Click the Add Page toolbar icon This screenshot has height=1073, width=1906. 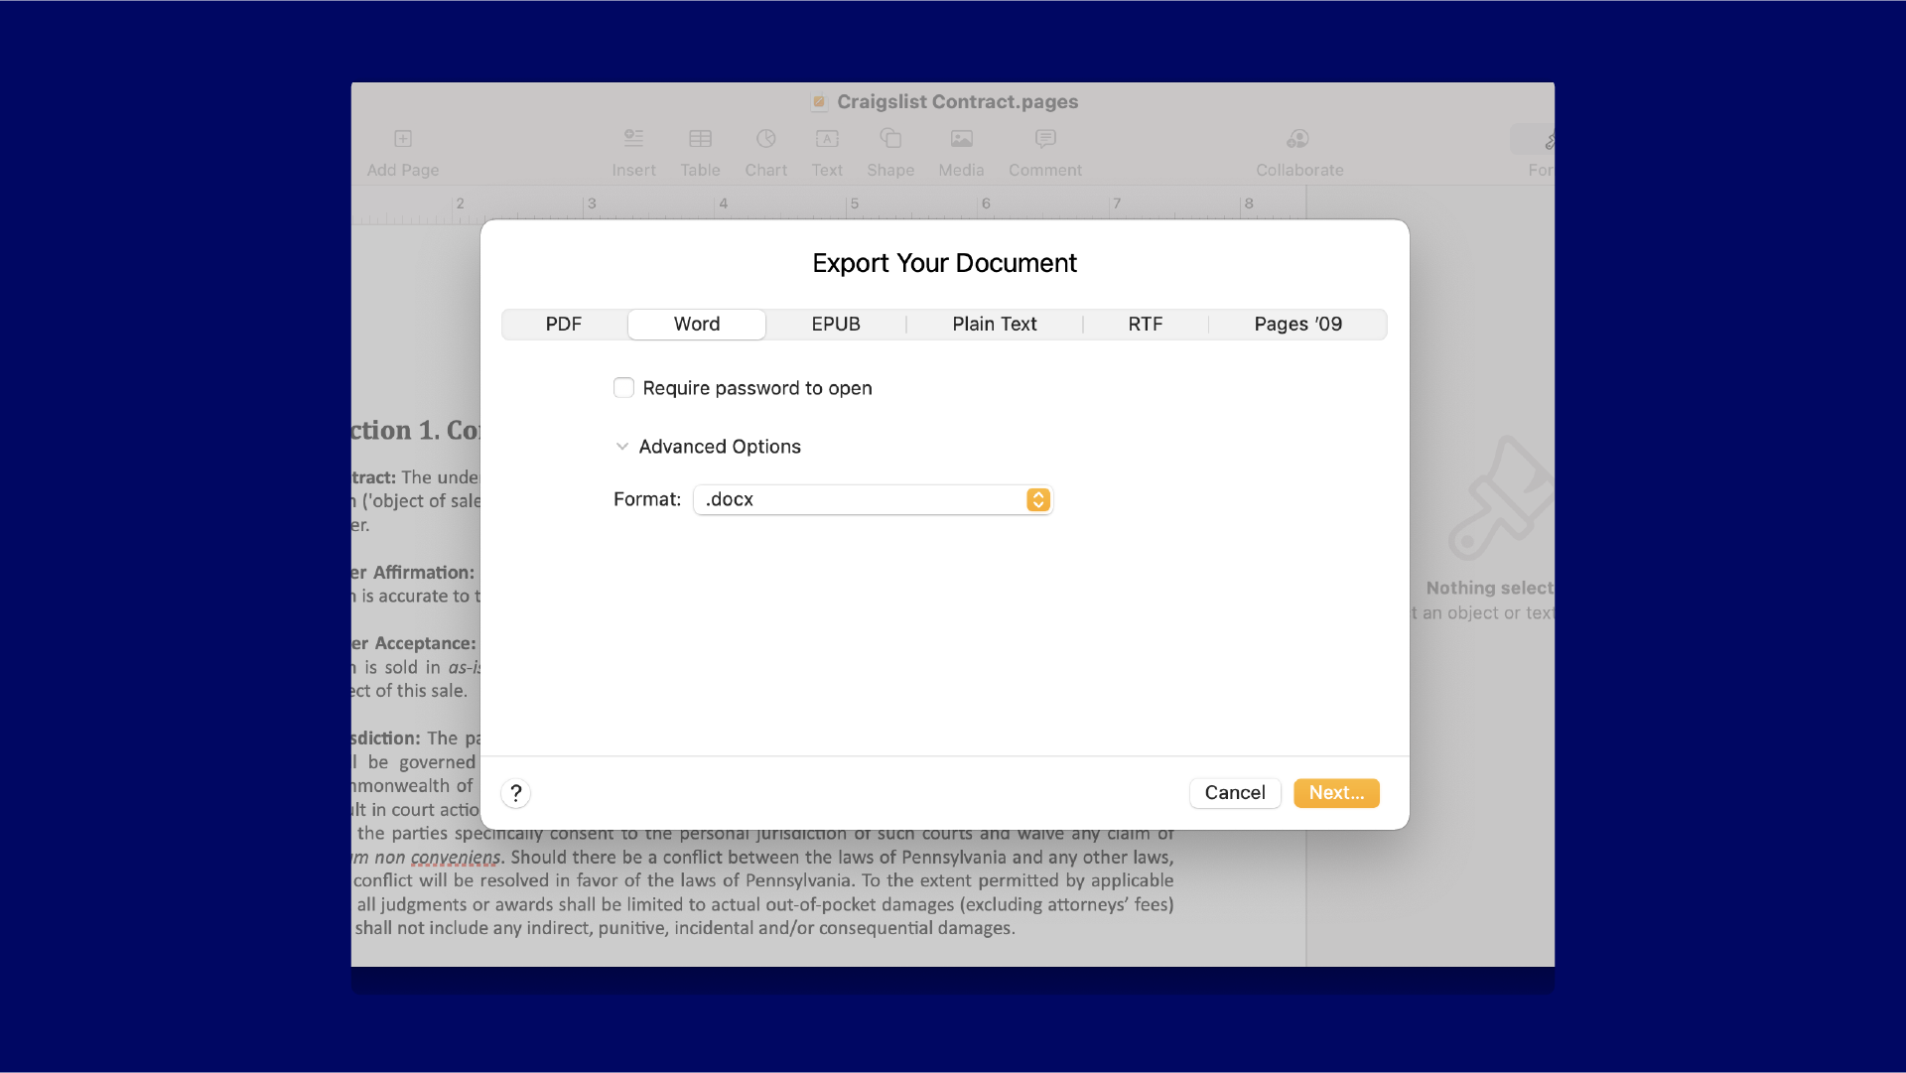click(403, 139)
